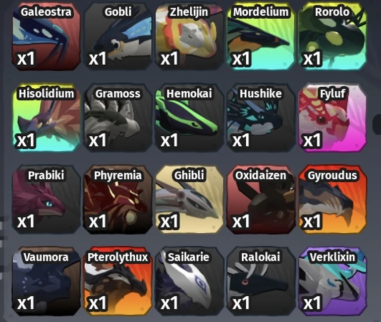Pick the Oxidaizen creature icon

261,200
